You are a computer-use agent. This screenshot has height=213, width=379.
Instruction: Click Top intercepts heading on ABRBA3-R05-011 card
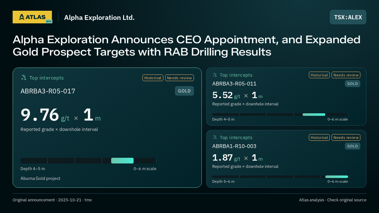pyautogui.click(x=236, y=75)
